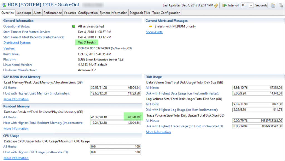Open the Interval value dropdown

click(x=250, y=4)
